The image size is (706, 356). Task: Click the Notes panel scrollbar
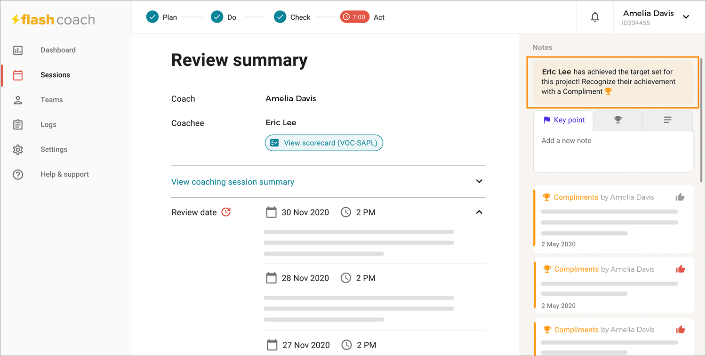click(701, 120)
